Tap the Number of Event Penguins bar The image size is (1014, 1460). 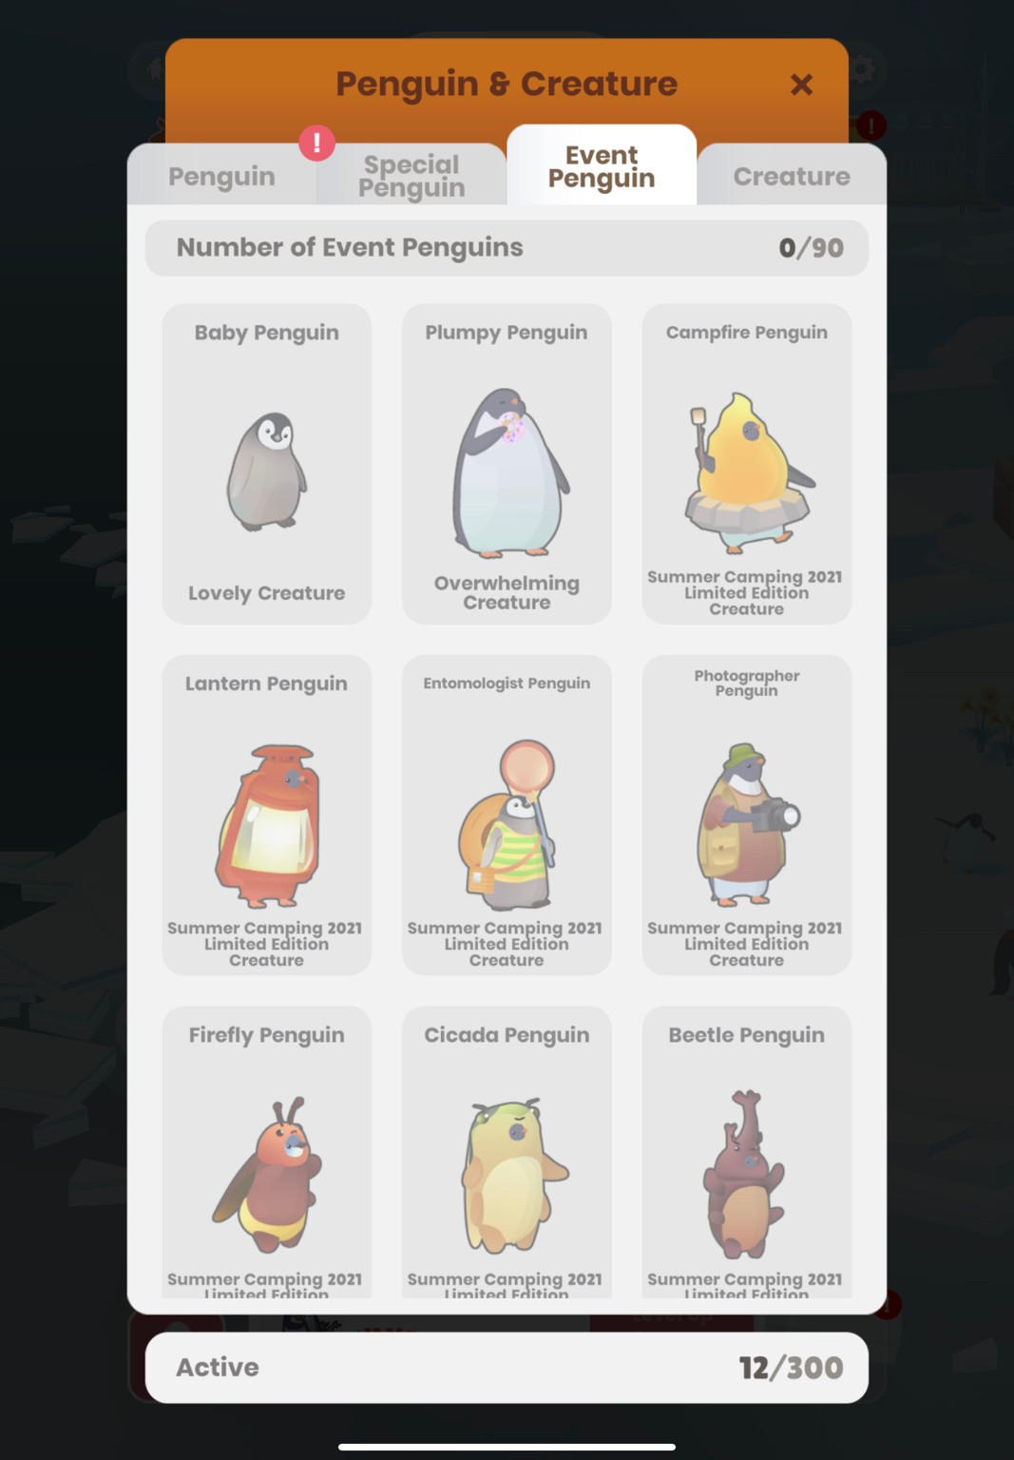(x=507, y=248)
